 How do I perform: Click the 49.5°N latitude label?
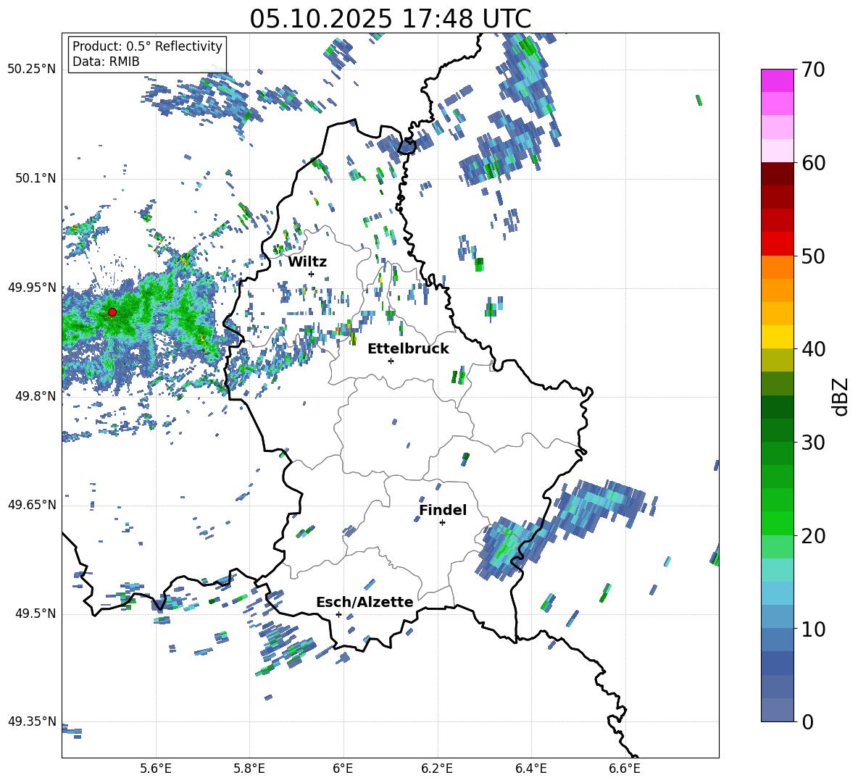pyautogui.click(x=36, y=613)
